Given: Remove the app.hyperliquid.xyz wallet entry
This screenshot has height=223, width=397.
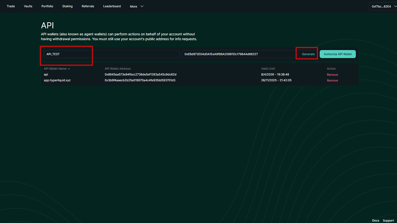Looking at the screenshot, I should coord(332,81).
